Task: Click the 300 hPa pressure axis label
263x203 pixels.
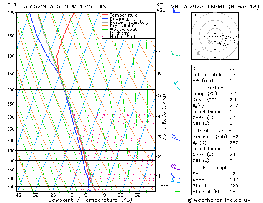Action: 11,13
